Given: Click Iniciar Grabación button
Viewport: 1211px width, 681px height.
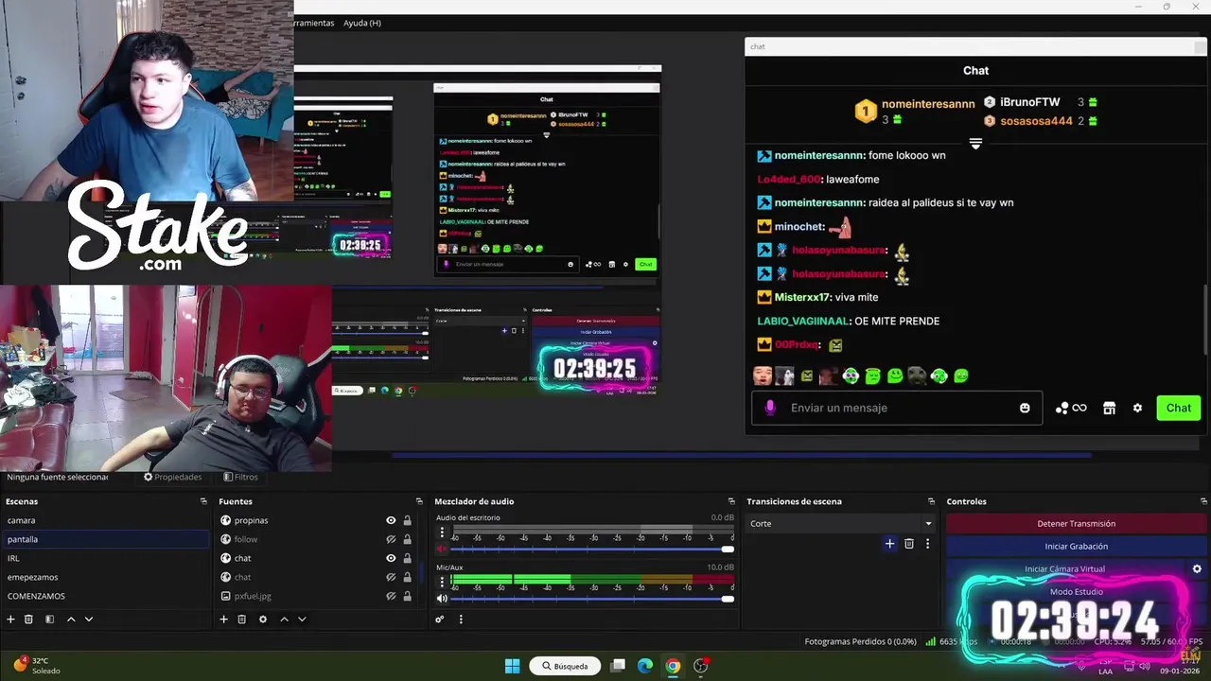Looking at the screenshot, I should tap(1076, 546).
